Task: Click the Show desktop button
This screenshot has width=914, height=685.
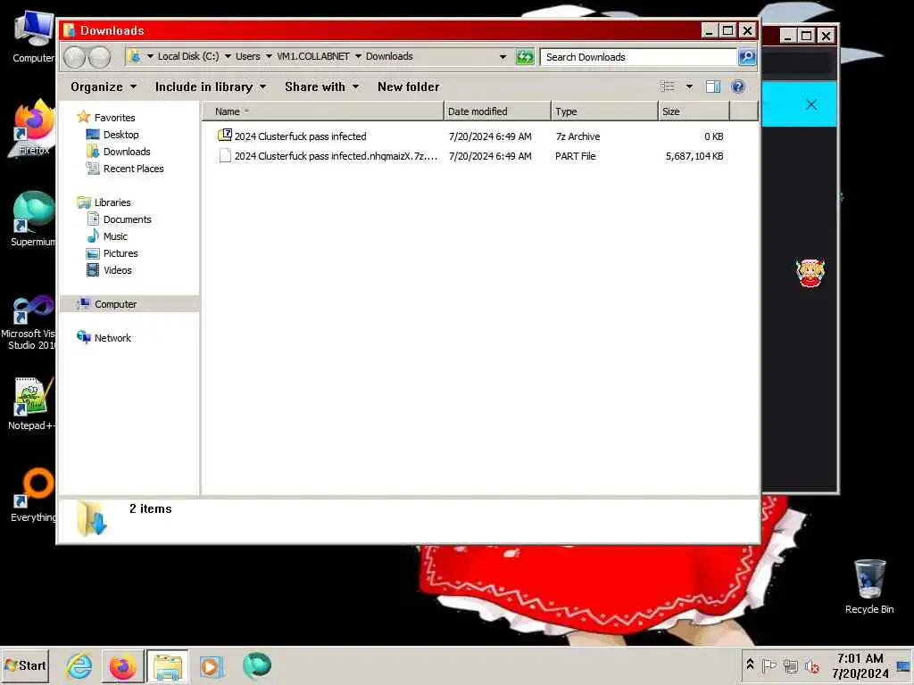Action: tap(904, 665)
